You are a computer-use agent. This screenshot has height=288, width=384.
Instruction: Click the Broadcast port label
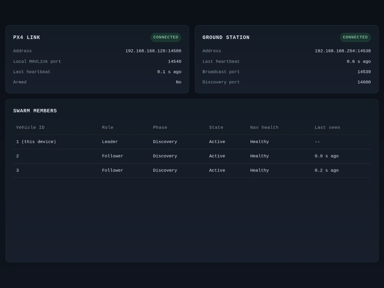221,72
